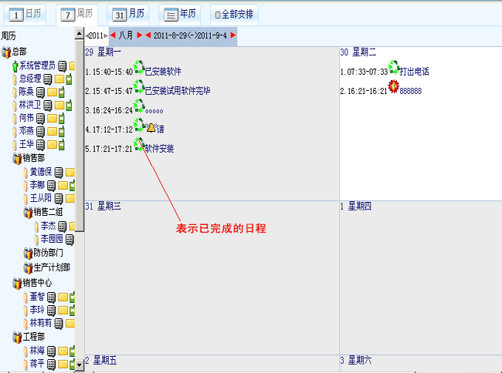Click the sidebar scrollbar down arrow
Image resolution: width=502 pixels, height=373 pixels.
click(x=79, y=364)
